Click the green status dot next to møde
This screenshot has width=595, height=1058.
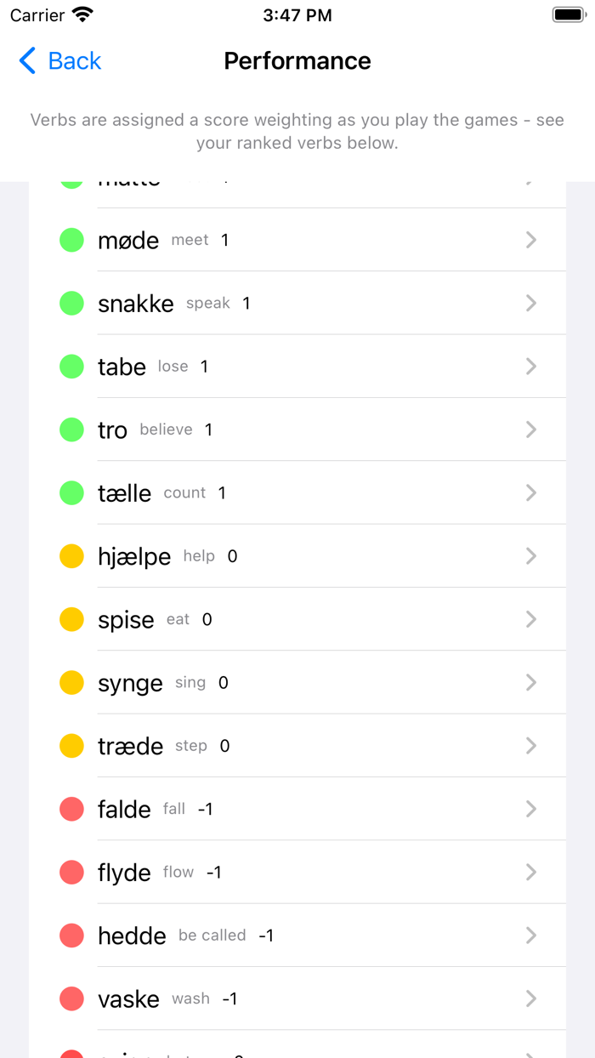[x=71, y=240]
